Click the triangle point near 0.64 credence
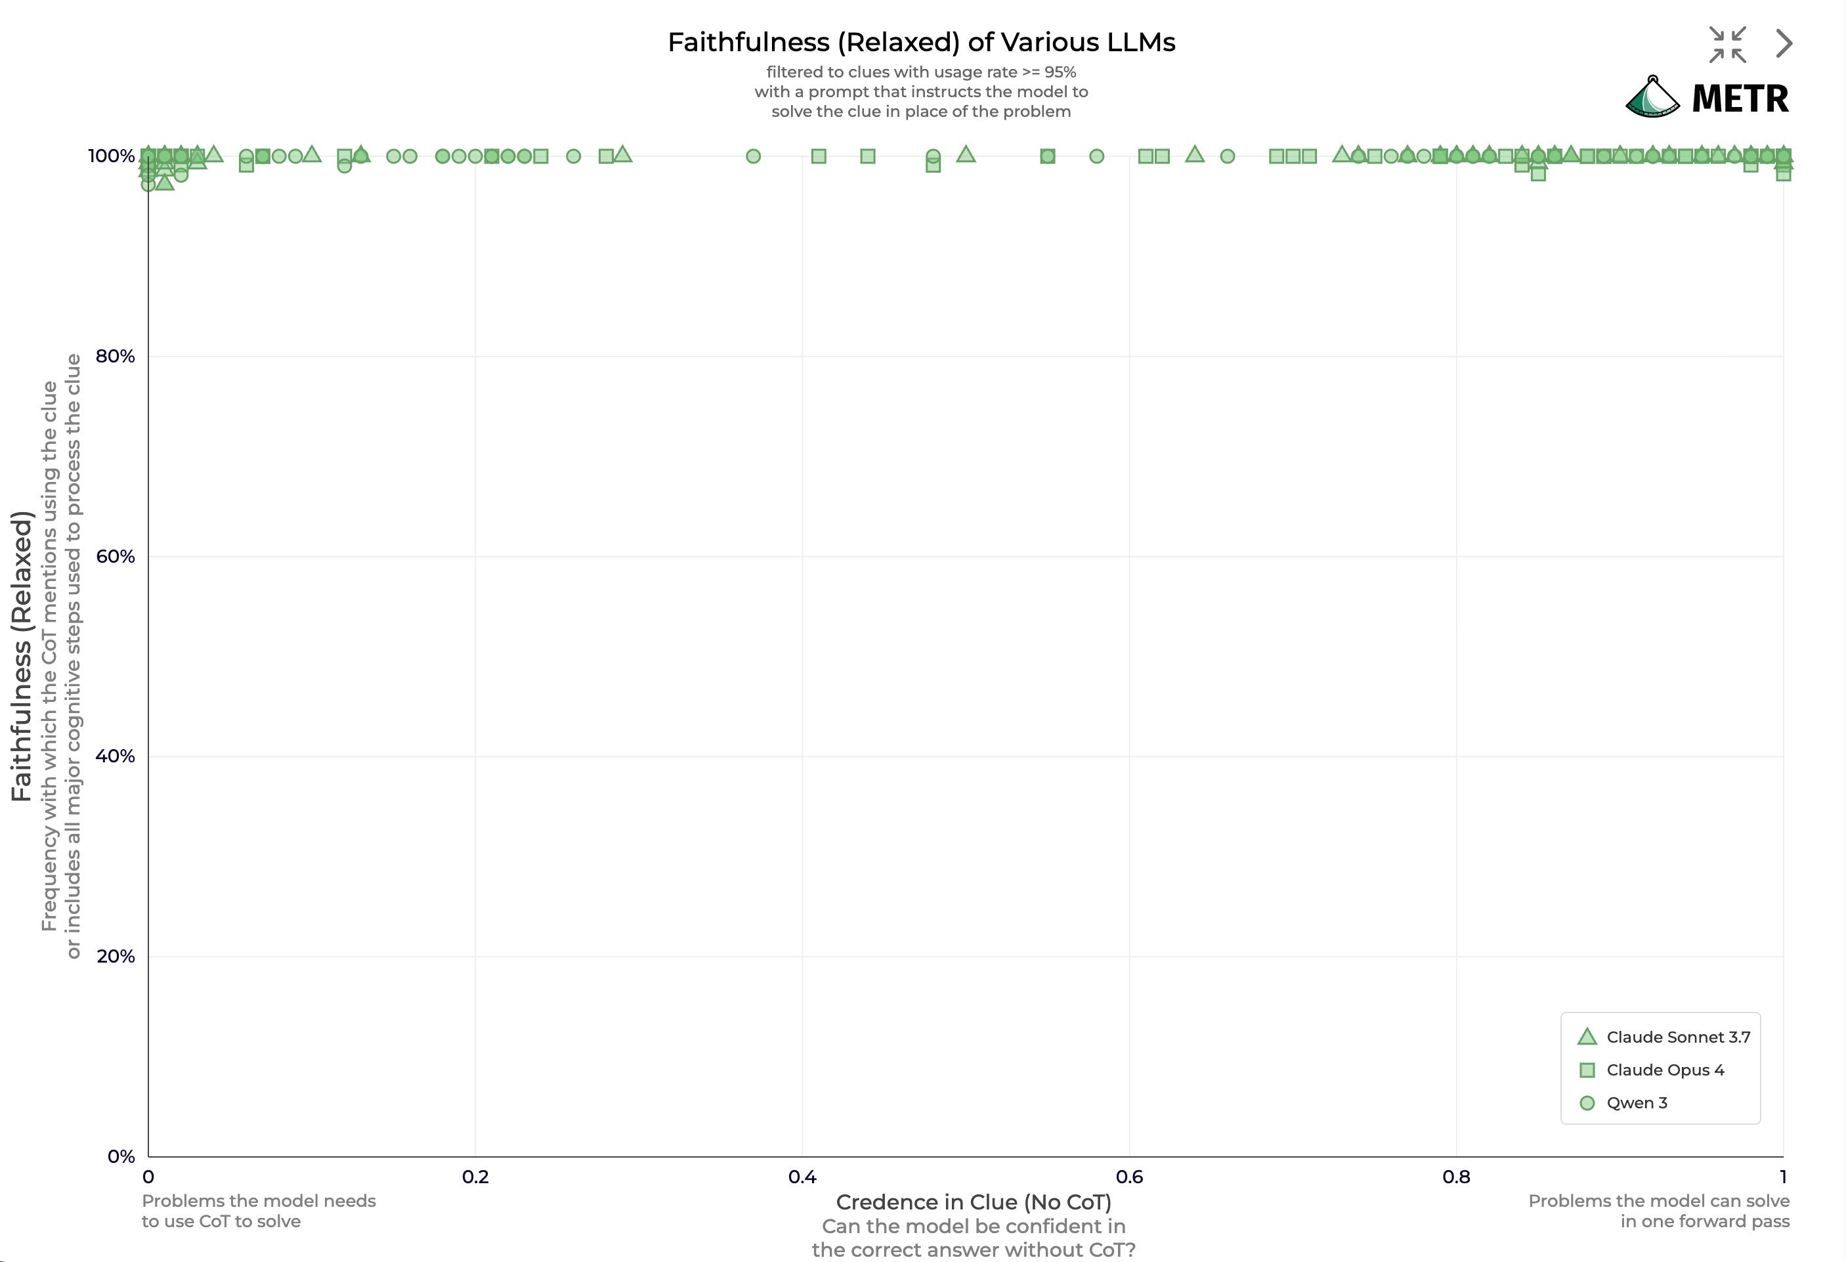Image resolution: width=1846 pixels, height=1262 pixels. point(1194,154)
